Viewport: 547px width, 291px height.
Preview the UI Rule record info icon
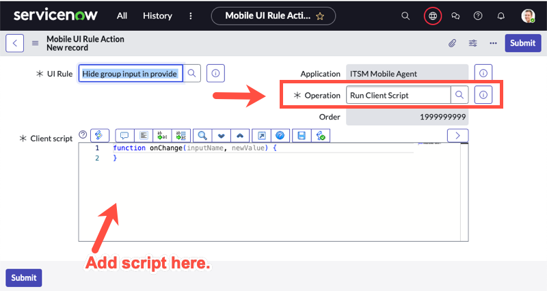pos(215,74)
